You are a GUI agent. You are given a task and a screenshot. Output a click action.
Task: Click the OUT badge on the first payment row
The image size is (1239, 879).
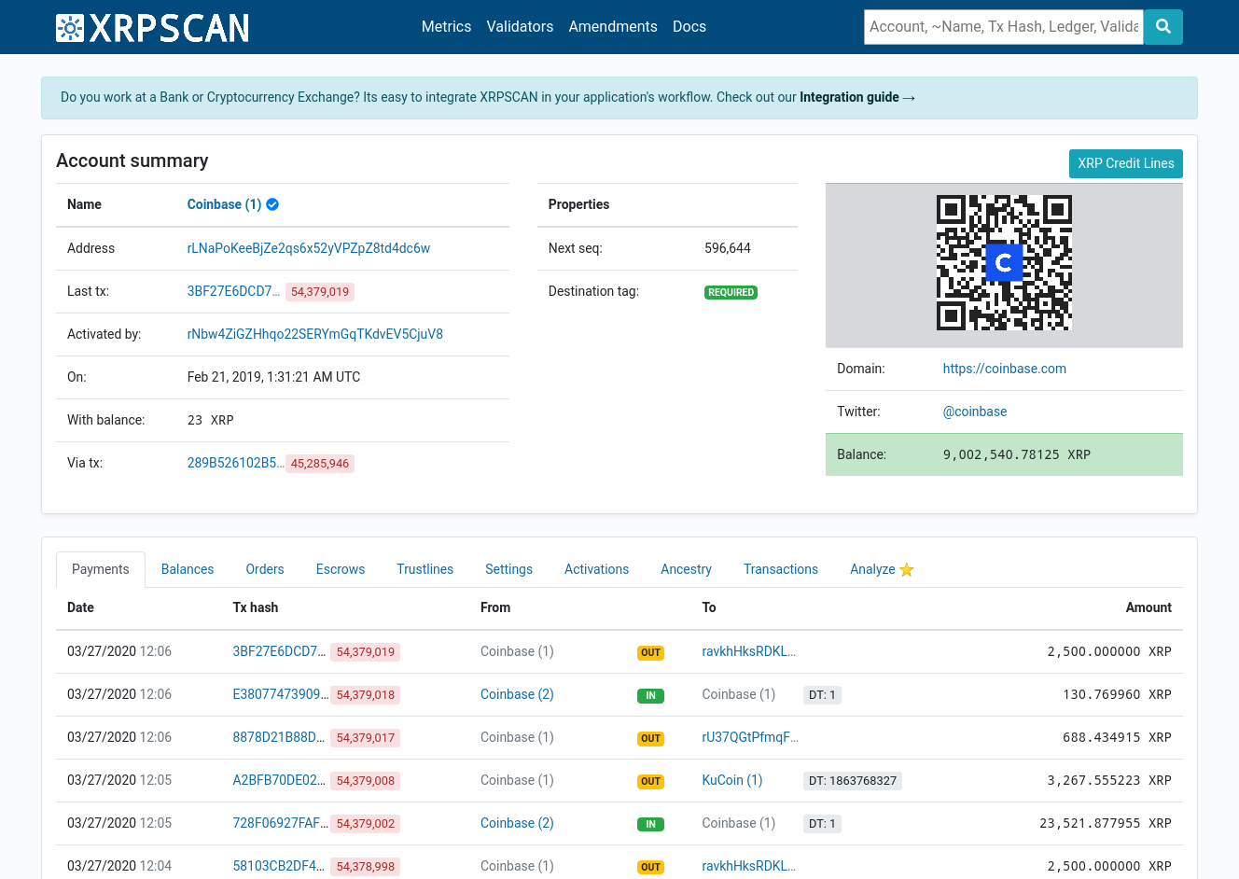(x=650, y=652)
